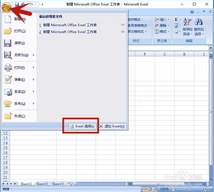Click vertical scrollbar down arrow
The width and height of the screenshot is (214, 192).
coord(211,179)
